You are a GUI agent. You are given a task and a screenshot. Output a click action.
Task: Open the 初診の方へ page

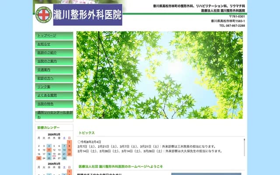point(54,78)
